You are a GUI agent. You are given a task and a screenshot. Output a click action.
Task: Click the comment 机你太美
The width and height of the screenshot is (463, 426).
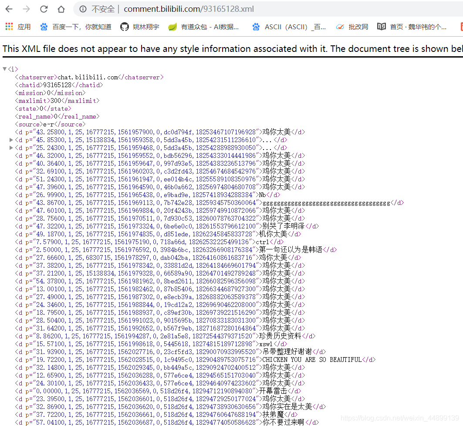(273, 234)
